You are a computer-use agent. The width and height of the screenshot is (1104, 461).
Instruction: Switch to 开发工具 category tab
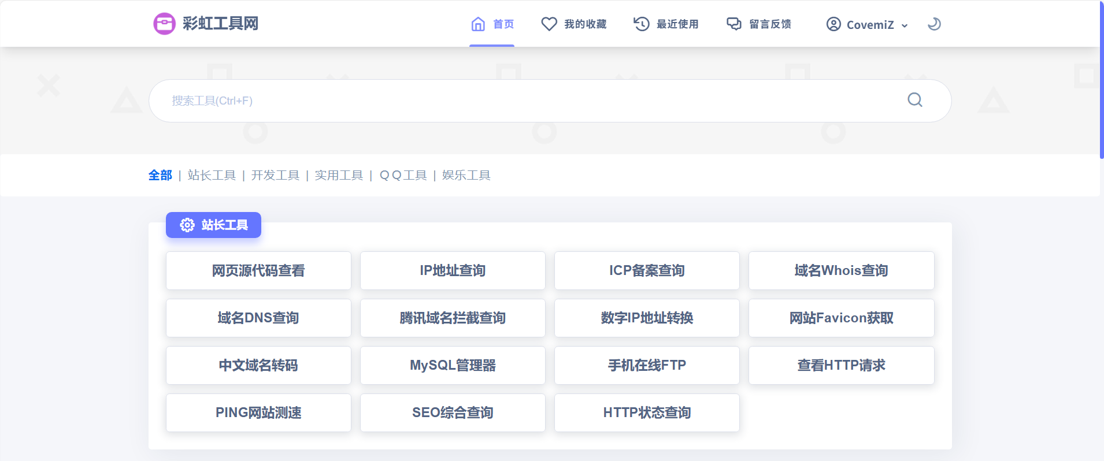(275, 175)
